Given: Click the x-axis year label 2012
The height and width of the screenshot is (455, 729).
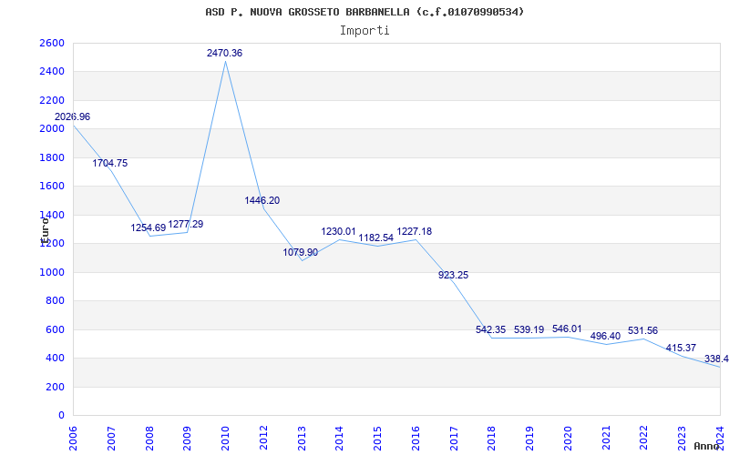Looking at the screenshot, I should (263, 438).
